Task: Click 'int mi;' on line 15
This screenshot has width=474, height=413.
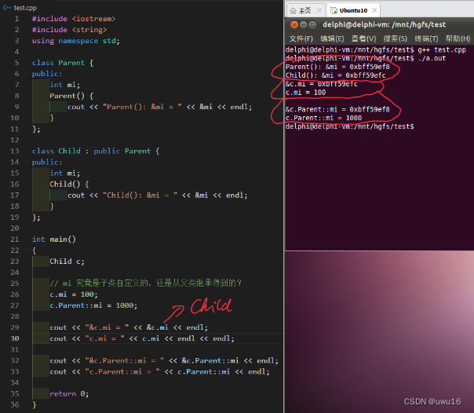Action: [x=64, y=173]
